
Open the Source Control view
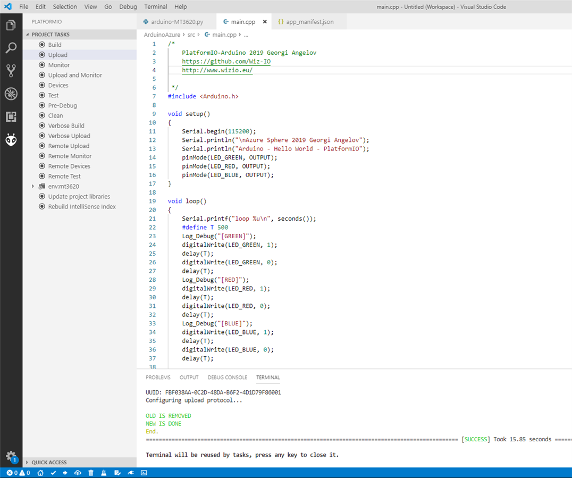(x=11, y=71)
